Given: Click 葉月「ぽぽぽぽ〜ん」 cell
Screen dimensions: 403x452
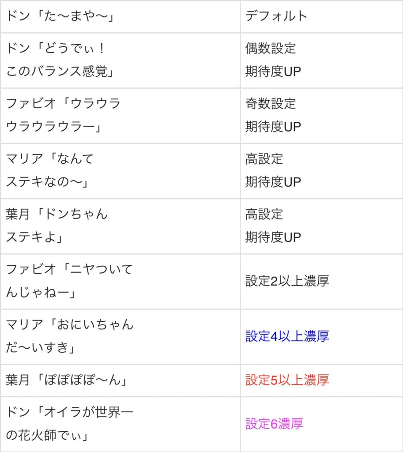Looking at the screenshot, I should coord(120,380).
